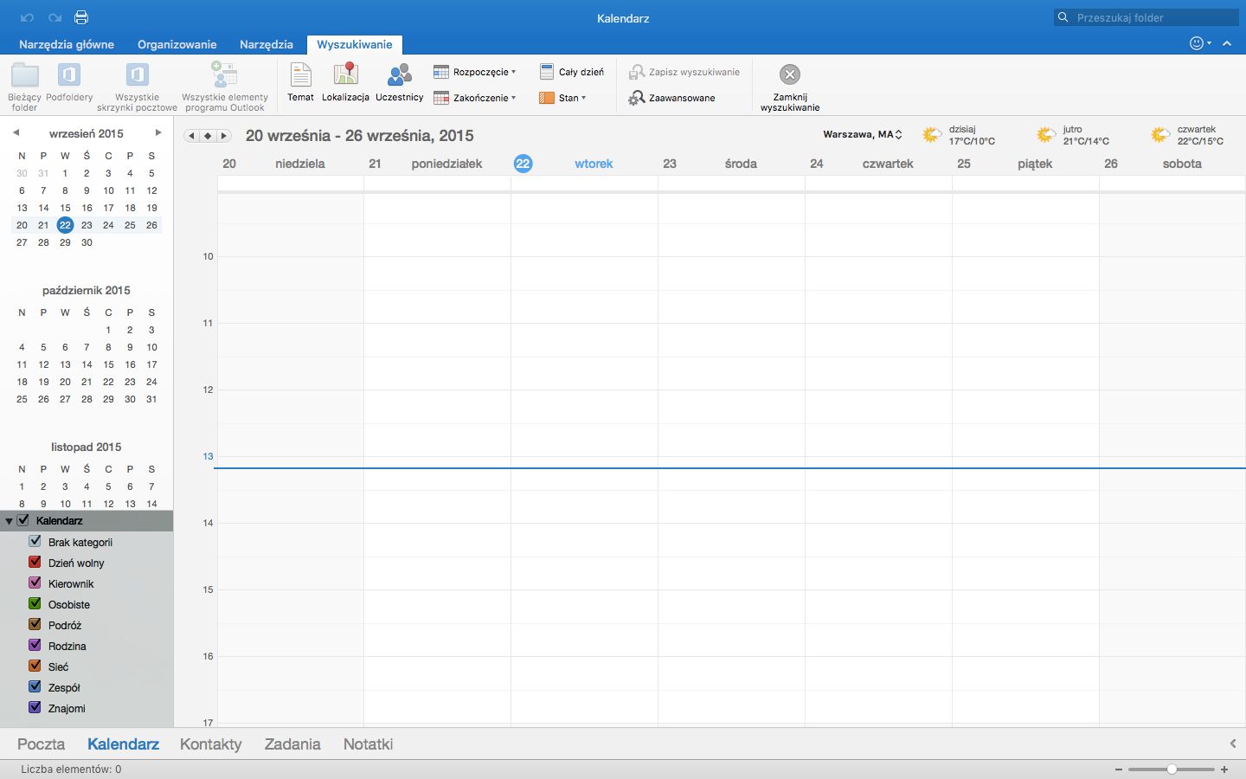Click czwartek weather forecast icon
This screenshot has height=779, width=1246.
click(1160, 135)
